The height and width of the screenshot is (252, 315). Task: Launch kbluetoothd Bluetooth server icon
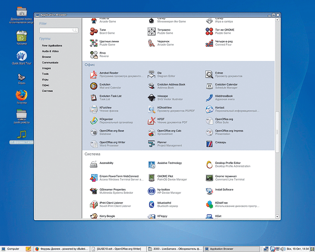151,204
